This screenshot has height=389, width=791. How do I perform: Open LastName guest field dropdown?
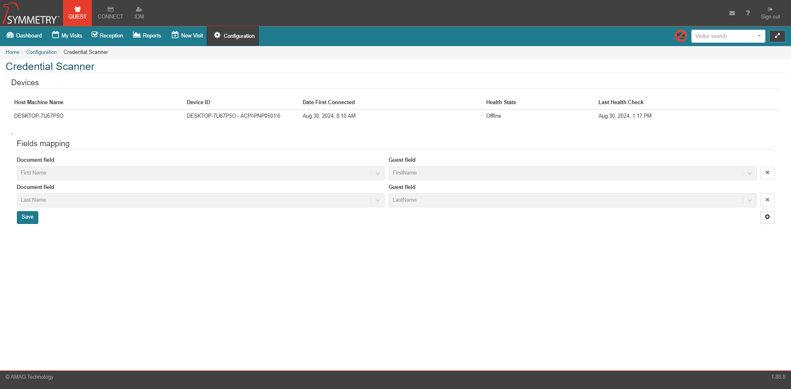pyautogui.click(x=572, y=200)
